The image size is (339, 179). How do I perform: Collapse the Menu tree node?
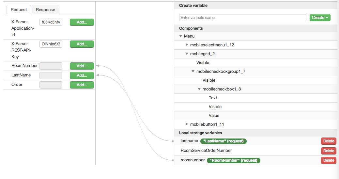181,36
